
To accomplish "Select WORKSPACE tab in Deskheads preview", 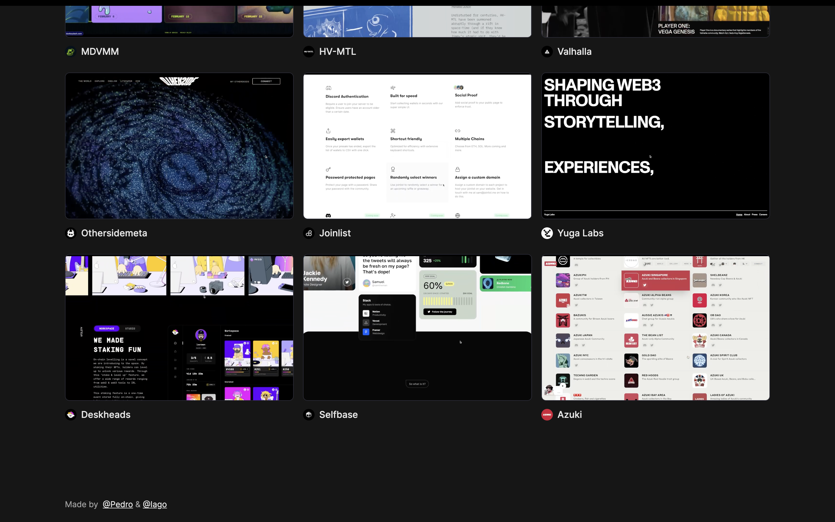I will point(106,329).
